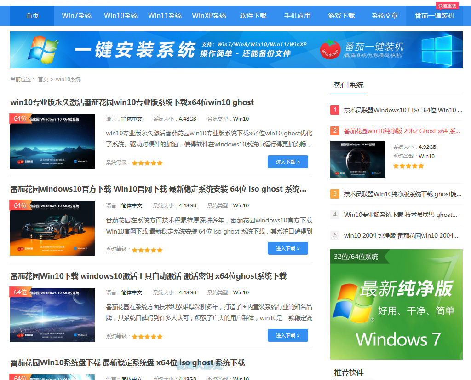The width and height of the screenshot is (471, 380).
Task: Open thumbnail of 激活工具自动激活 entry
Action: pos(52,315)
